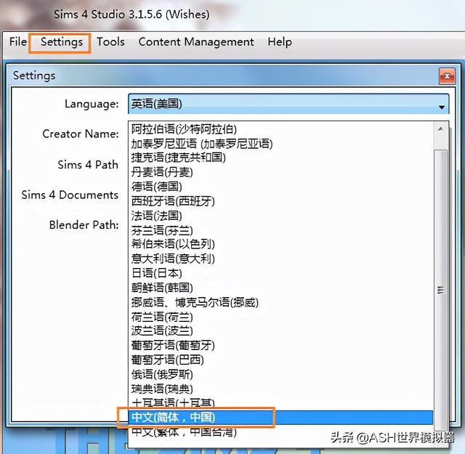This screenshot has height=454, width=465.
Task: Click the language list scroll up arrow
Action: coord(440,129)
